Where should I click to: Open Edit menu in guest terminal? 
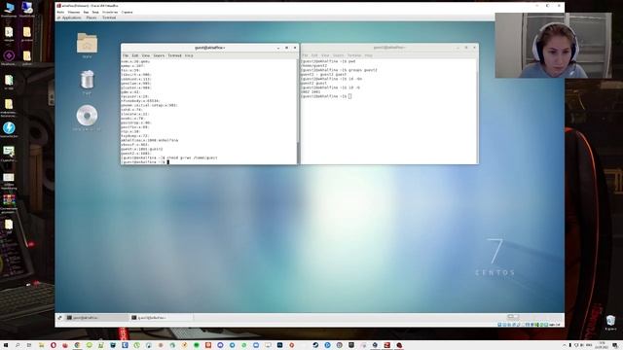pyautogui.click(x=135, y=55)
